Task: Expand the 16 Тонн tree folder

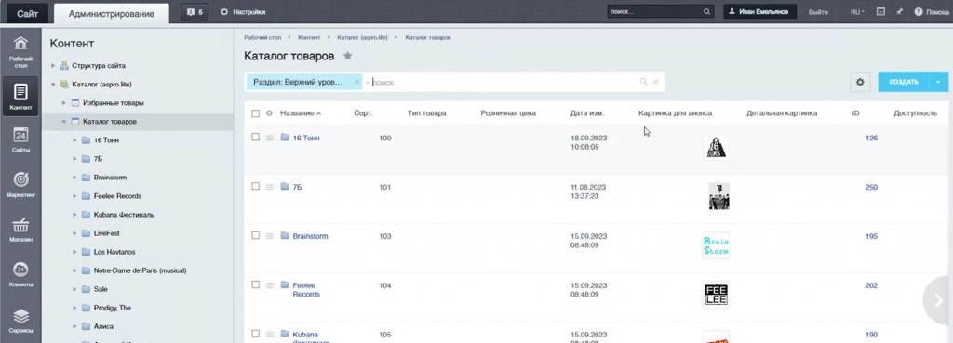Action: (x=74, y=140)
